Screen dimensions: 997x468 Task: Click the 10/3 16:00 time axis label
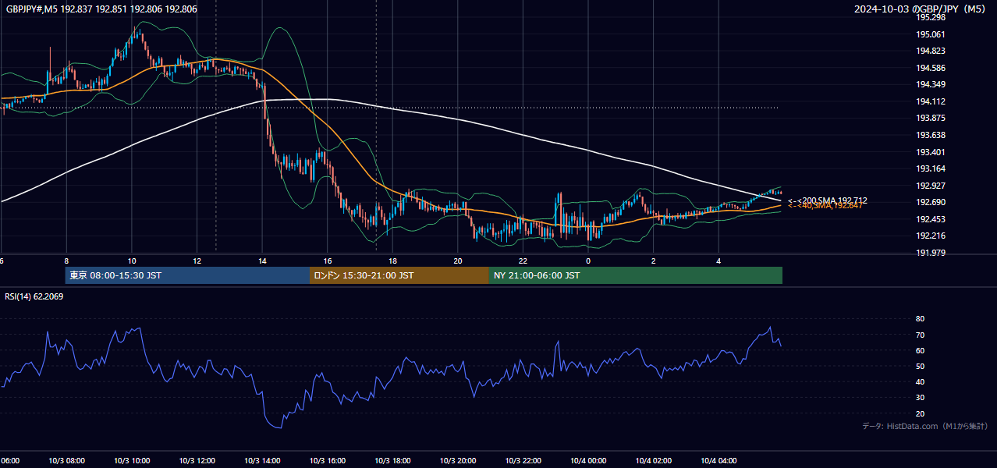328,461
